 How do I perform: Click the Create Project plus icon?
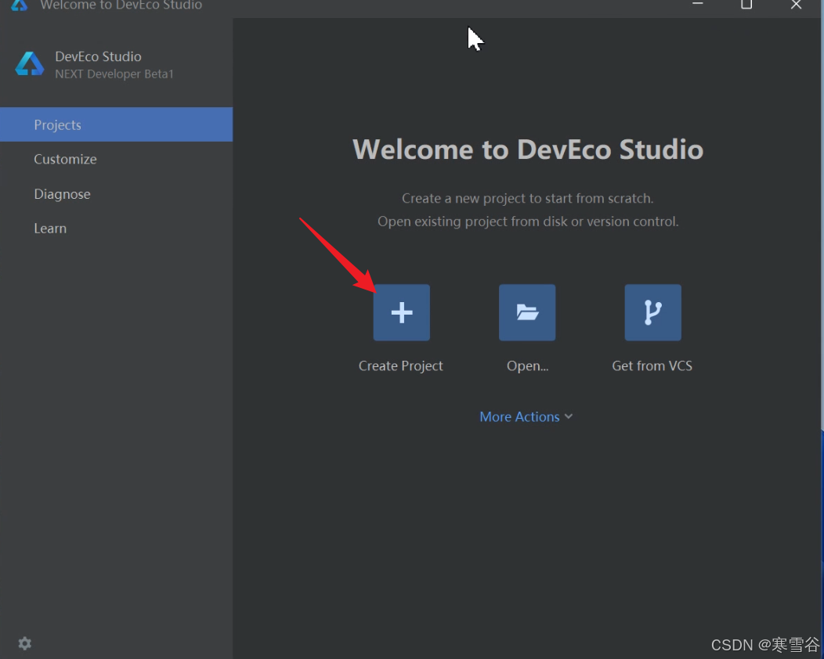click(x=402, y=312)
